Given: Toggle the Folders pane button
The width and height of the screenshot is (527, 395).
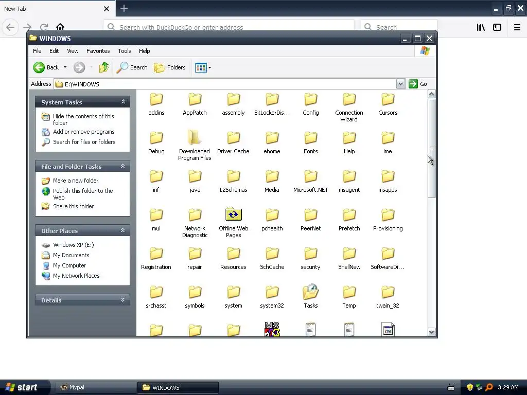Looking at the screenshot, I should tap(170, 67).
